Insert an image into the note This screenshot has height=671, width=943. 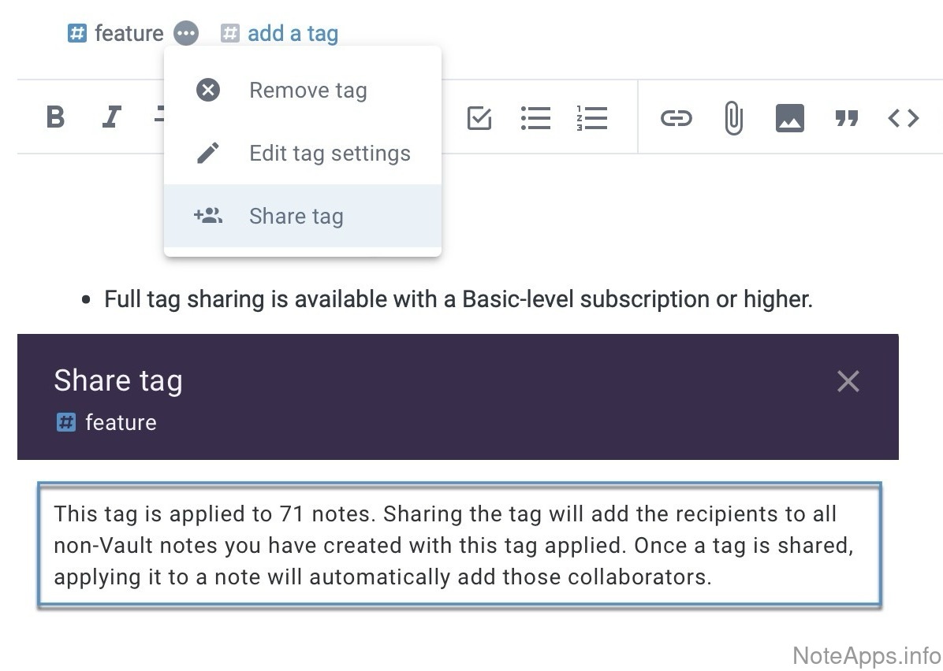pos(789,118)
